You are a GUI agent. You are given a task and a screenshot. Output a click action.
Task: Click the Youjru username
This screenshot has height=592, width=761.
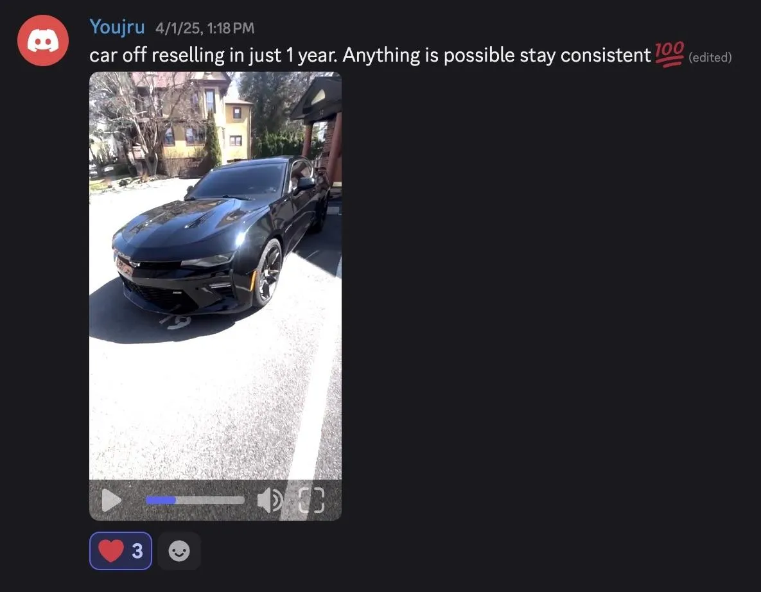[117, 27]
